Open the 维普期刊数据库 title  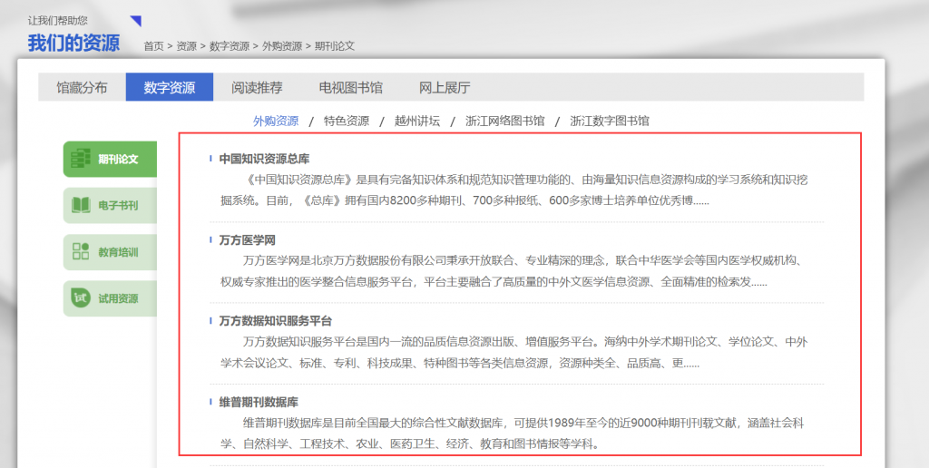pos(259,402)
